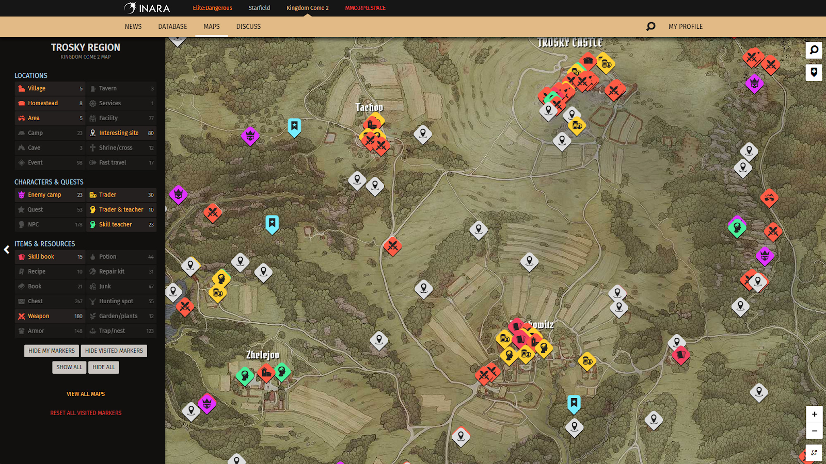
Task: Open the DATABASE menu
Action: tap(172, 26)
